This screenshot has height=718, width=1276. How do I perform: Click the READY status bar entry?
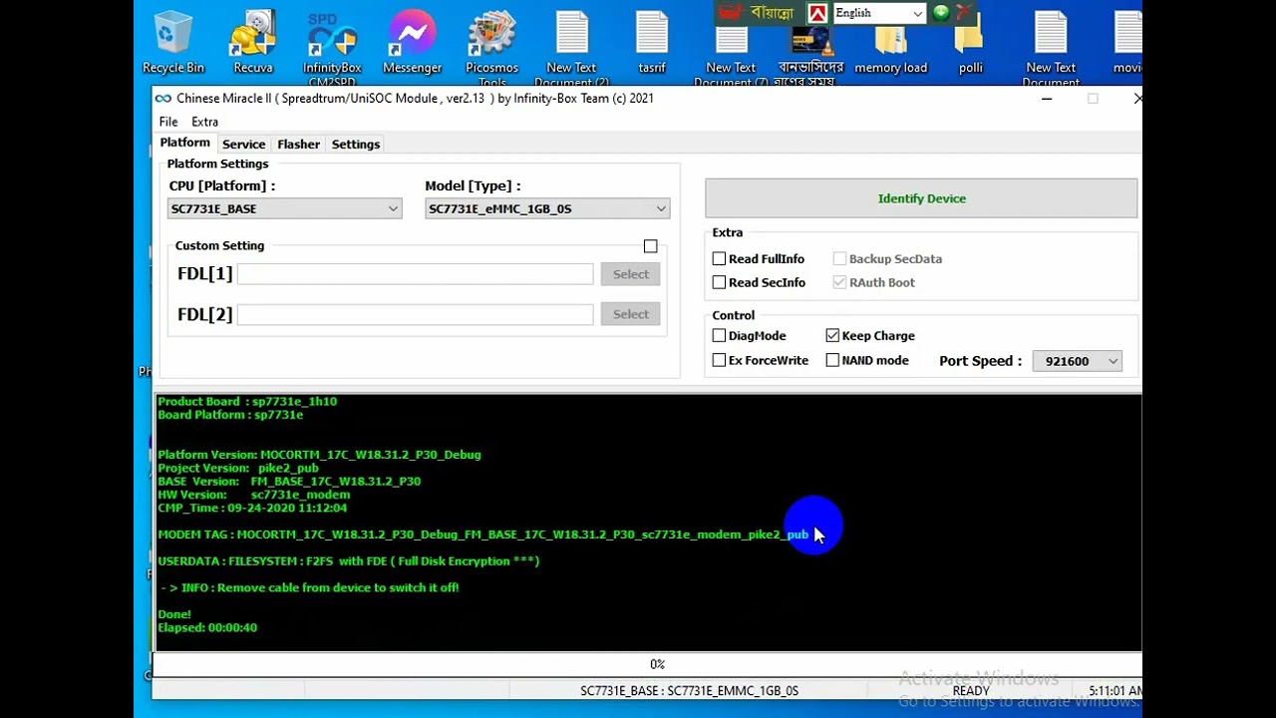click(x=971, y=690)
